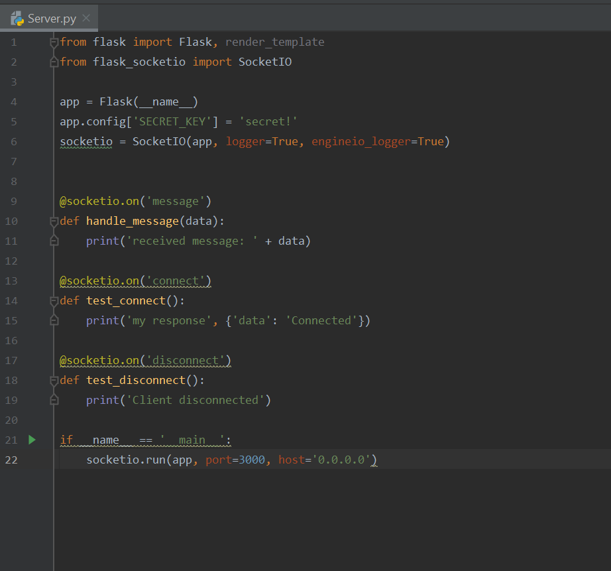The width and height of the screenshot is (611, 571).
Task: Click 'logger' keyword argument on line 6
Action: 245,141
